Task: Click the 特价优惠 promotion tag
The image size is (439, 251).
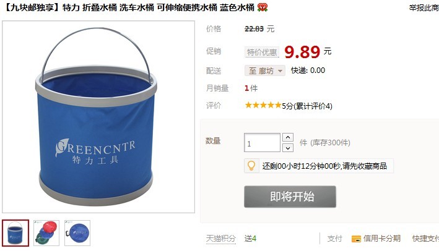Action: click(x=262, y=52)
